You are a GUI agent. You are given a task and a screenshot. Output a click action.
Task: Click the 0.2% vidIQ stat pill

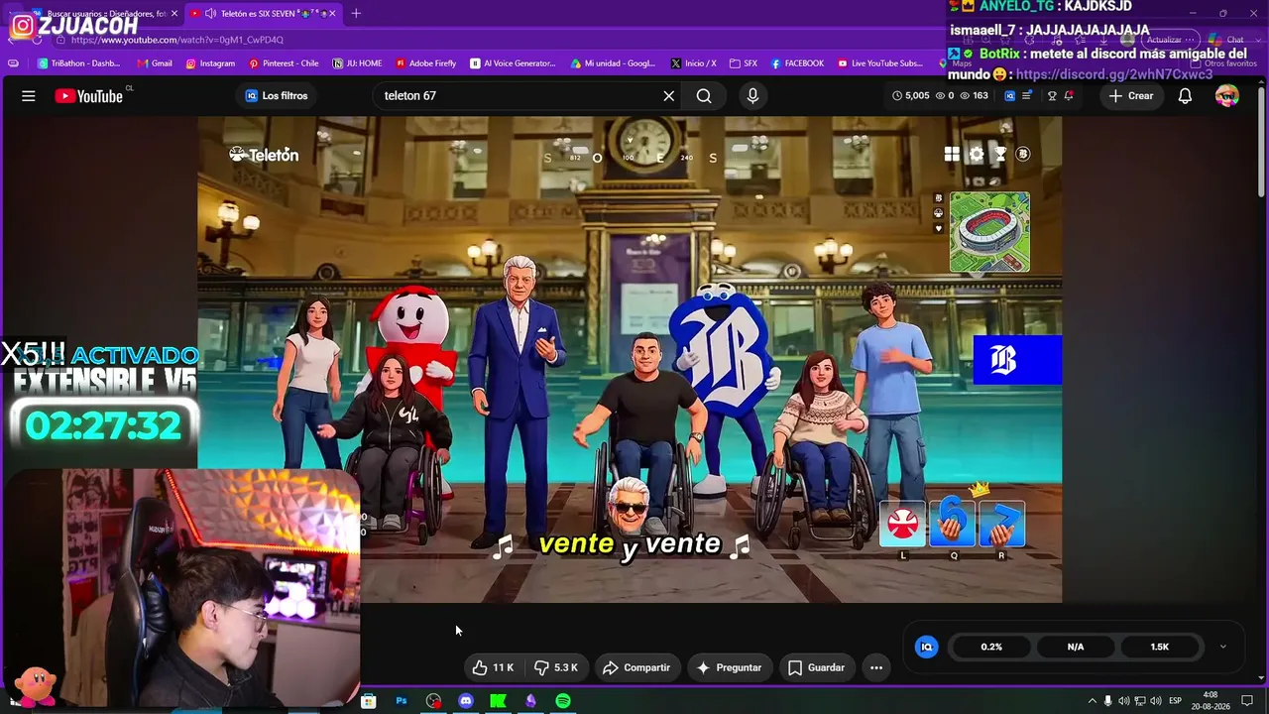click(x=991, y=647)
